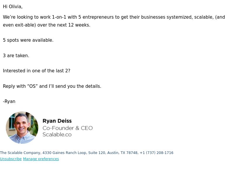The height and width of the screenshot is (175, 234).
Task: Click Ryan Deiss's circular profile photo
Action: click(x=22, y=127)
